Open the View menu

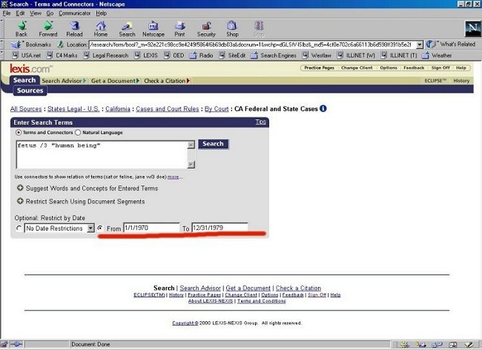click(x=36, y=13)
